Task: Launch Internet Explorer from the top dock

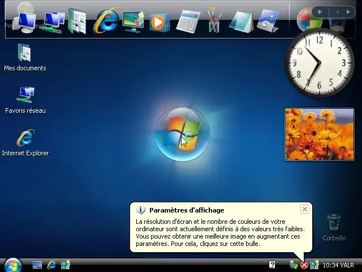Action: (x=106, y=21)
